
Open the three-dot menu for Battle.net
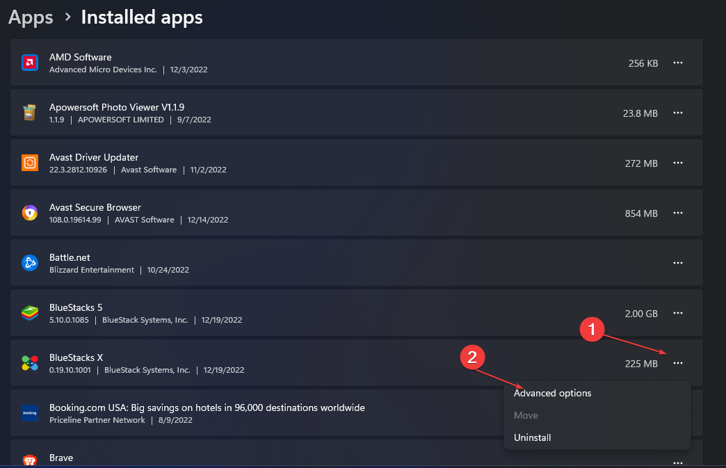678,263
